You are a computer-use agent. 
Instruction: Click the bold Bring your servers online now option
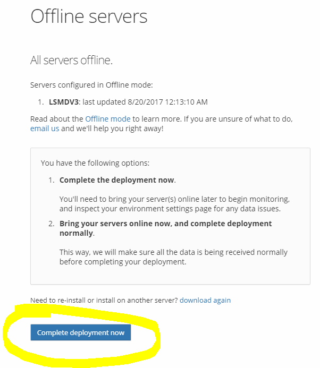165,224
